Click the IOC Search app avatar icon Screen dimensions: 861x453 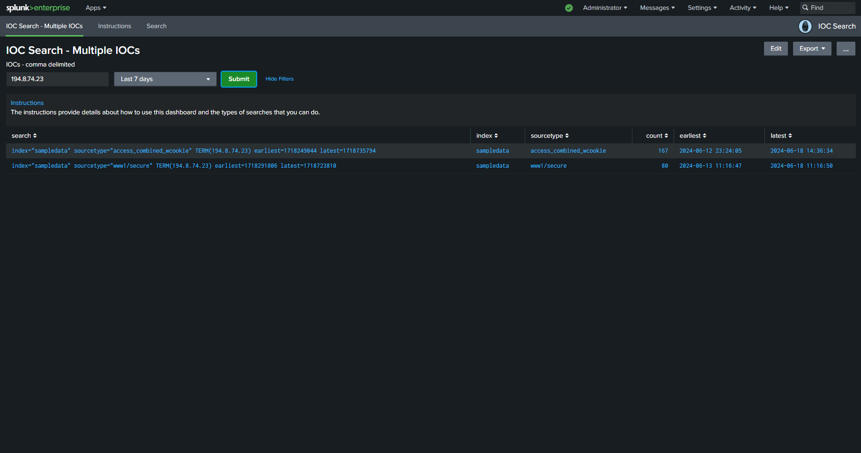coord(805,26)
